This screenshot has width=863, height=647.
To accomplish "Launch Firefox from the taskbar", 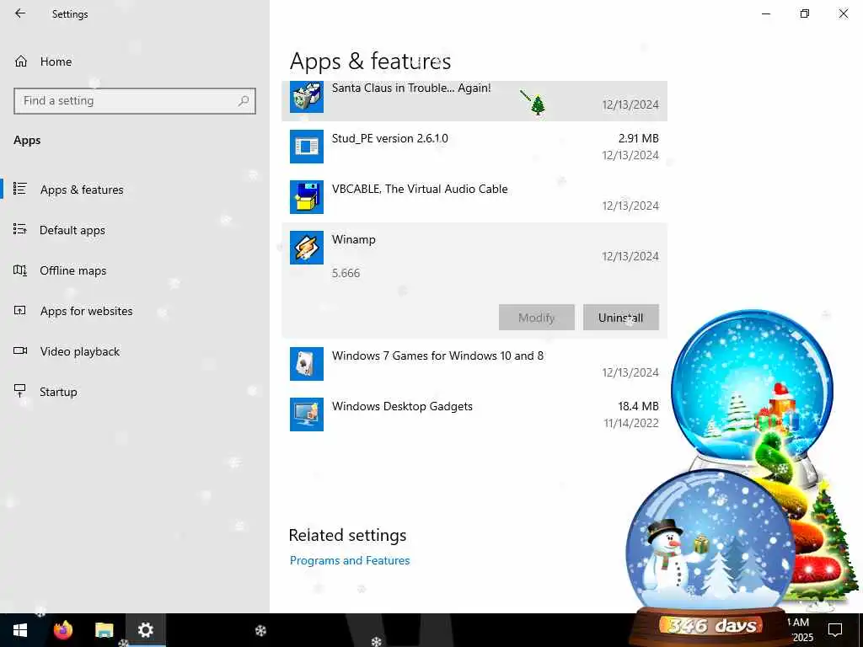I will pos(62,630).
